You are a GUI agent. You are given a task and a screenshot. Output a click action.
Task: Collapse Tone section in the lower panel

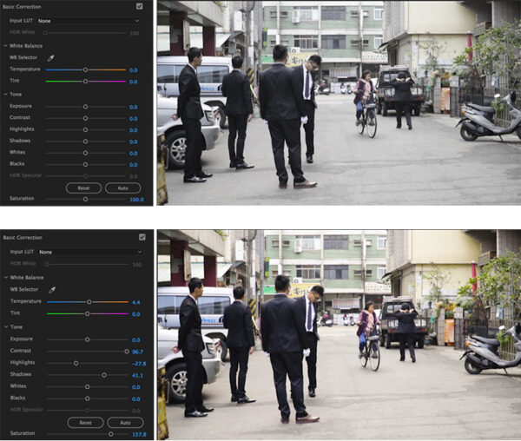(4, 326)
